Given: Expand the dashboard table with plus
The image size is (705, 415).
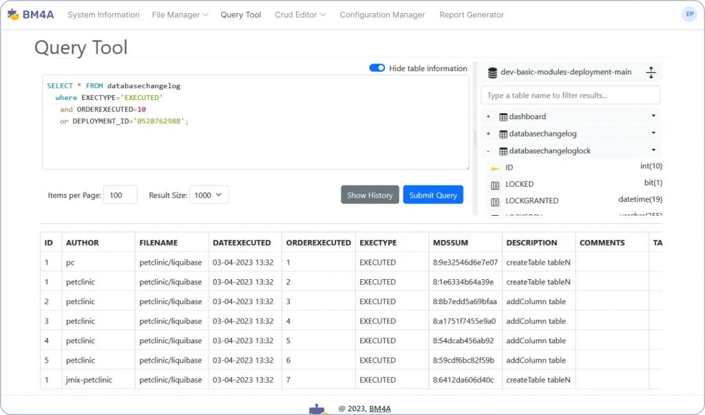Looking at the screenshot, I should pyautogui.click(x=488, y=117).
